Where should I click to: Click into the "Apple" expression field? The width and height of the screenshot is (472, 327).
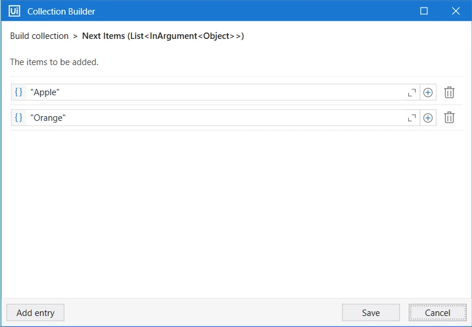(216, 92)
